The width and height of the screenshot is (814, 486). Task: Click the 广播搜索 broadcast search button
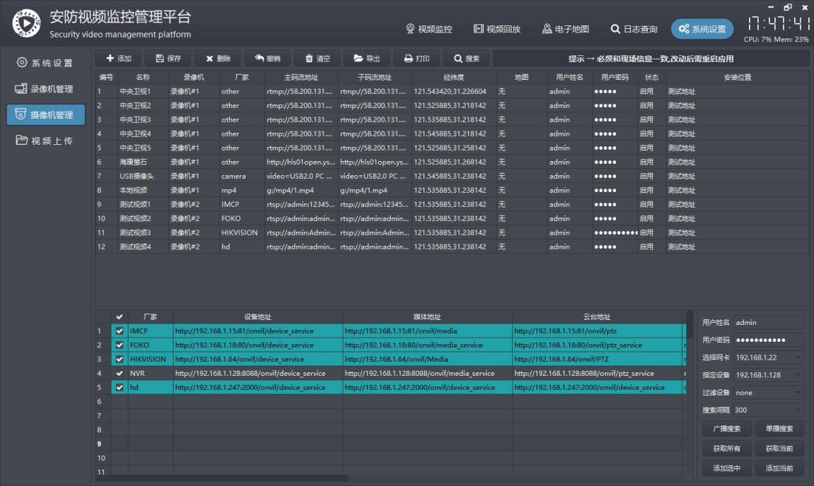[726, 429]
